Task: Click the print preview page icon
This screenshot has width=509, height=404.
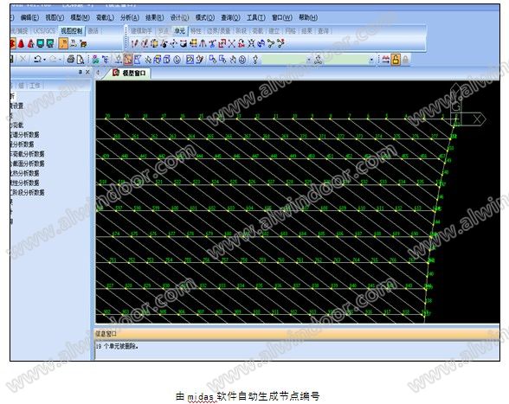Action: tap(81, 60)
